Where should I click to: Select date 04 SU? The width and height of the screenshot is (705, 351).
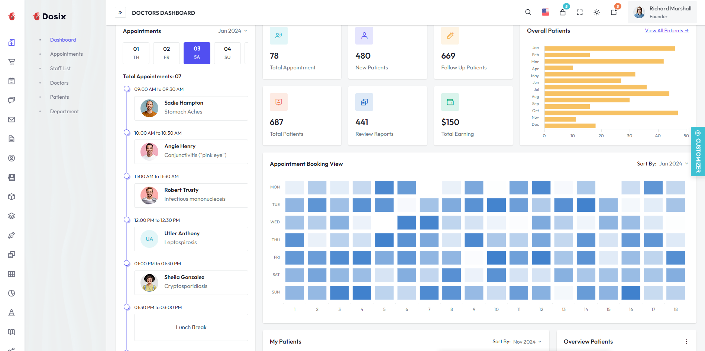tap(227, 53)
